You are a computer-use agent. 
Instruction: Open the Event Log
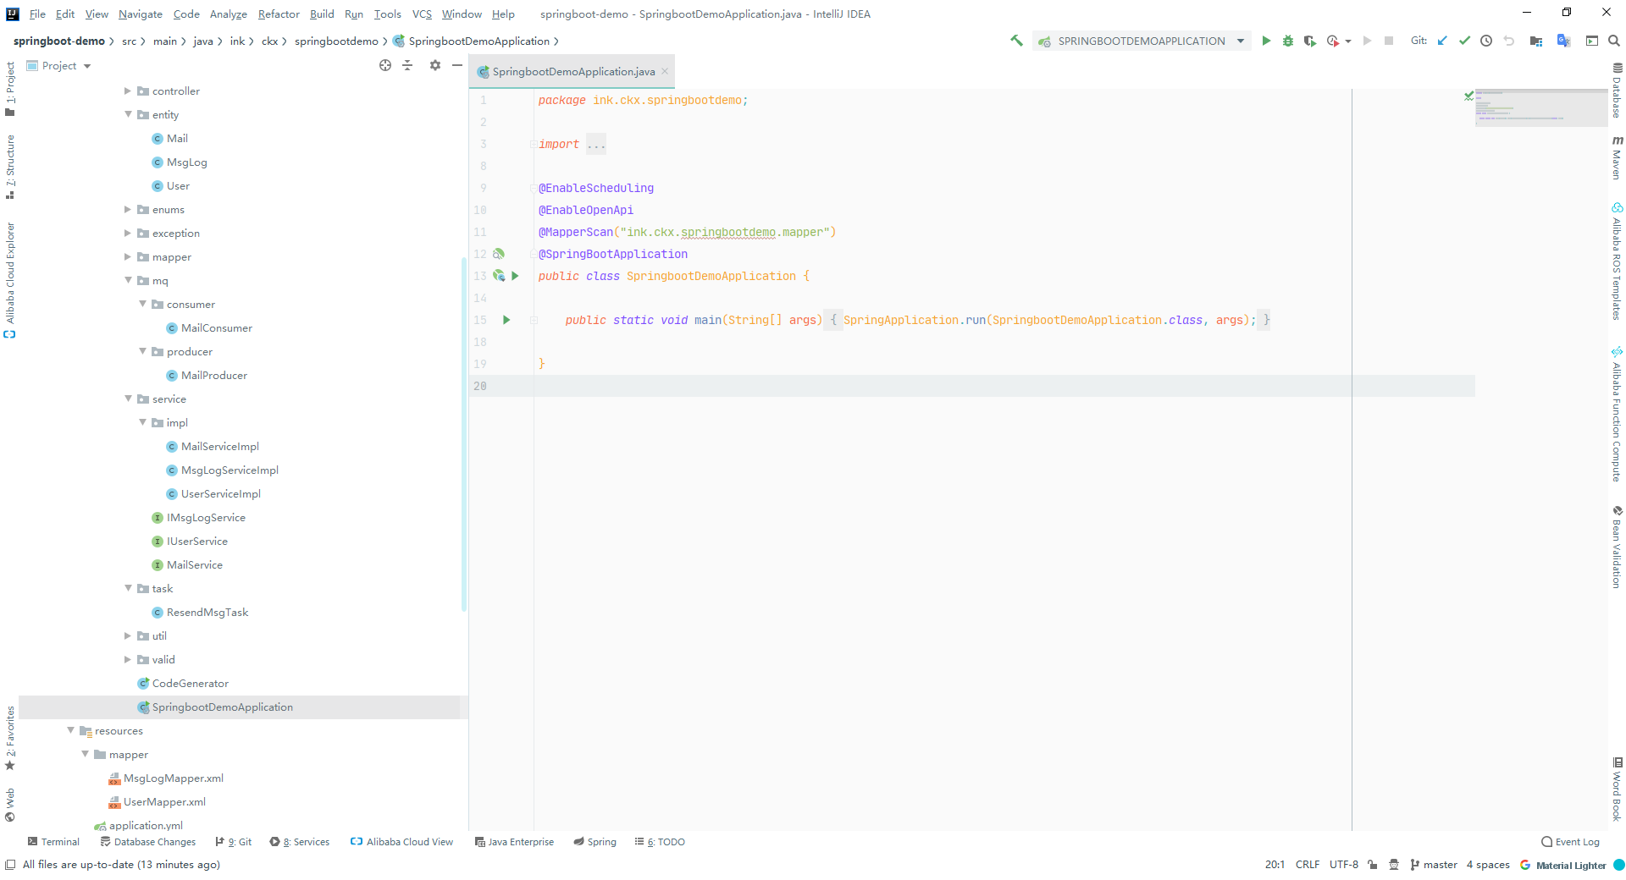(x=1570, y=842)
